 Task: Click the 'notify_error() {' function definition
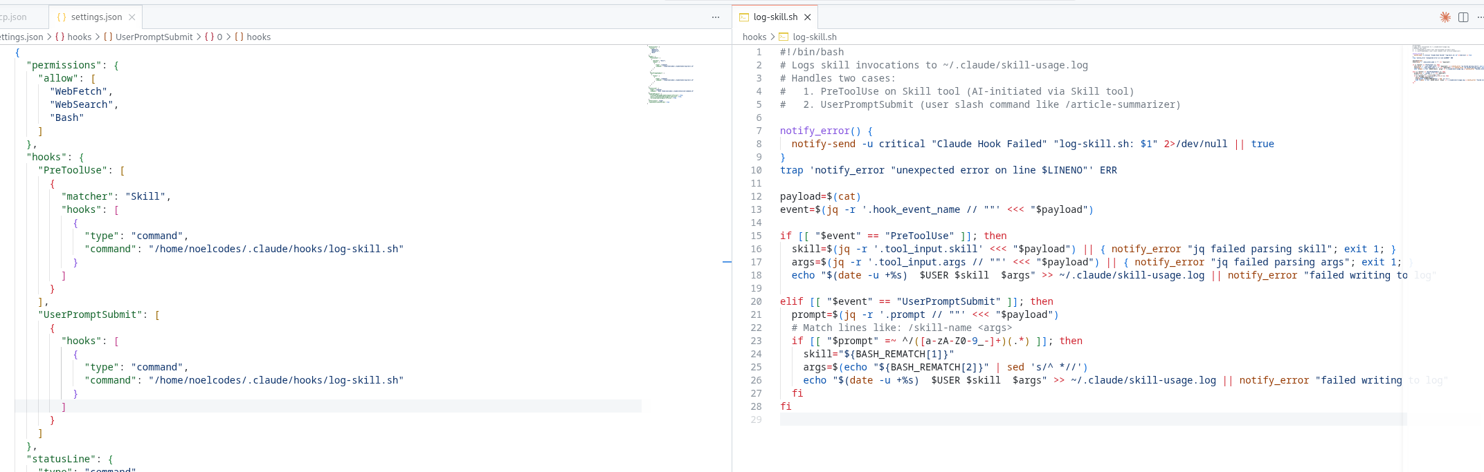(x=826, y=131)
